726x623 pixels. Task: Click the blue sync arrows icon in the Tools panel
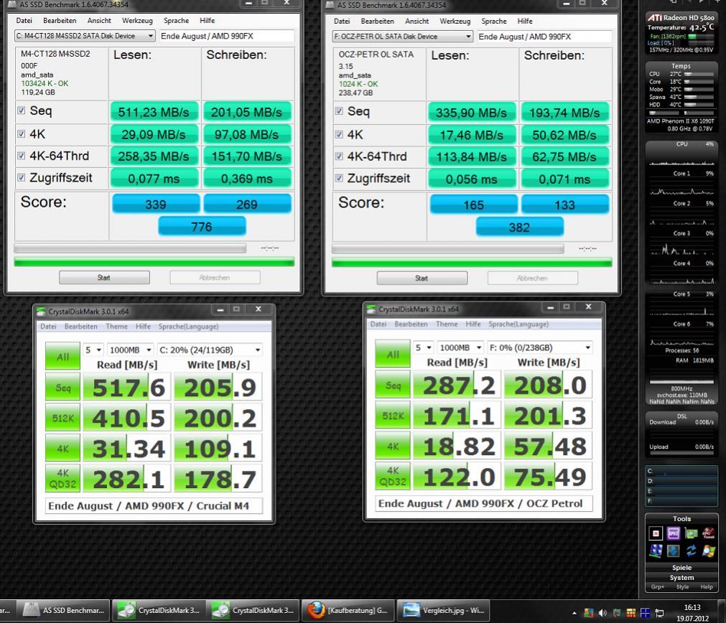click(692, 551)
